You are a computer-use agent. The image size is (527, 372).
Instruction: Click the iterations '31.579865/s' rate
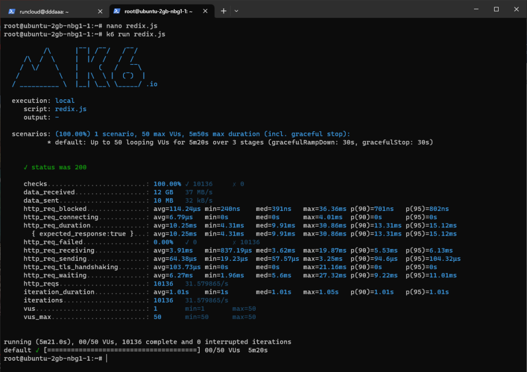(206, 300)
